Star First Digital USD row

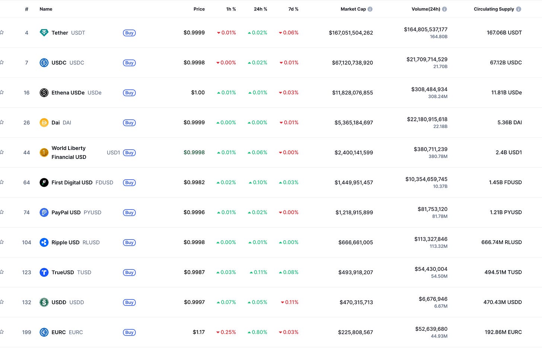coord(1,182)
